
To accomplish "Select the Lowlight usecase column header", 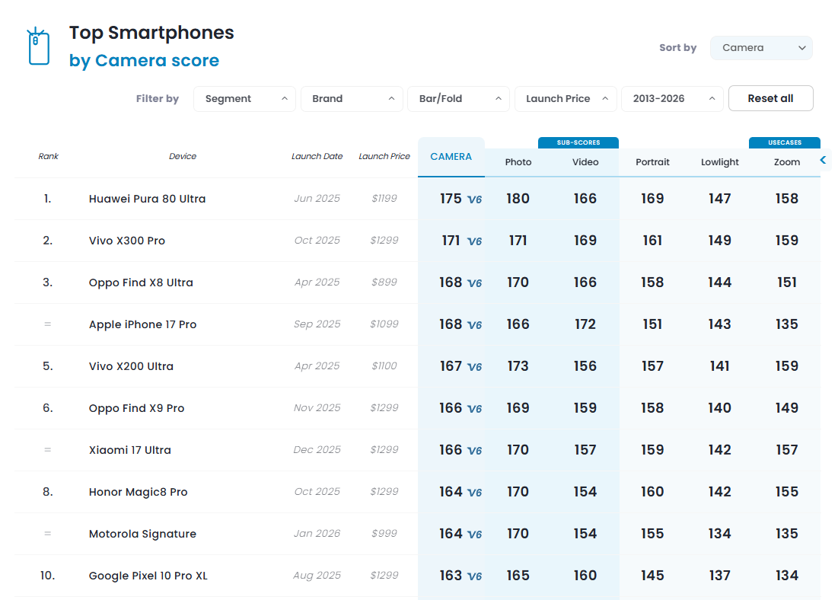I will pyautogui.click(x=719, y=162).
